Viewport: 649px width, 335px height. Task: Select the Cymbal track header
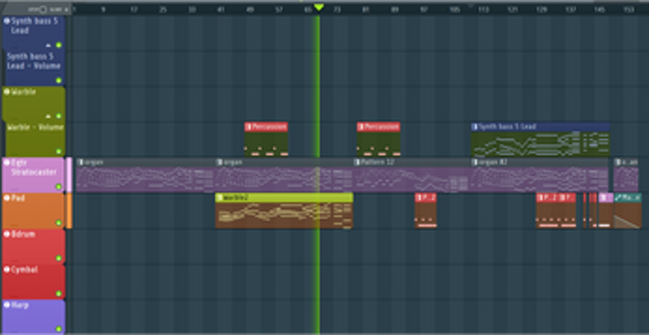(33, 281)
